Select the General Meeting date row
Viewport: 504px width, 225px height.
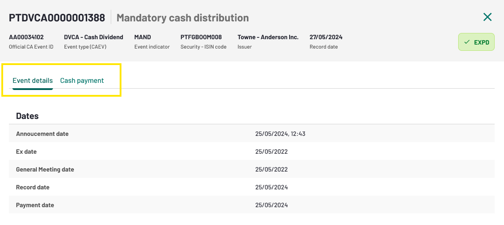coord(252,169)
